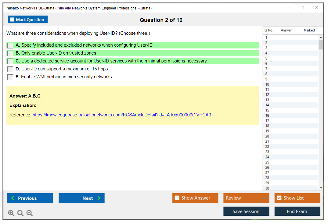Screen dimensions: 328x224
Task: Go to the Previous question
Action: [30, 198]
